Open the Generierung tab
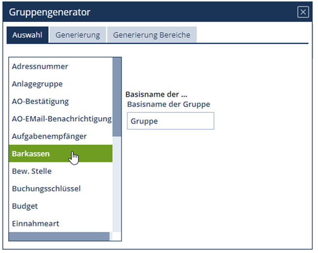Viewport: 318px width, 253px height. [x=78, y=35]
